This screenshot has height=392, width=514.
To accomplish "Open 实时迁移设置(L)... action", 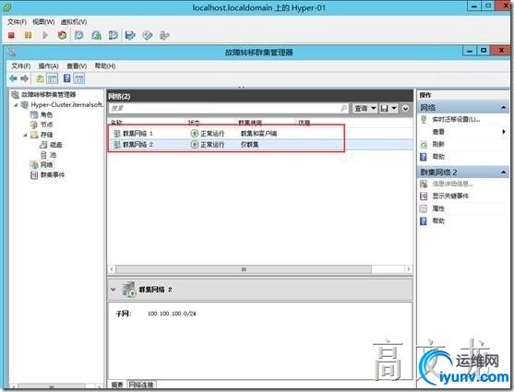I will click(x=456, y=119).
